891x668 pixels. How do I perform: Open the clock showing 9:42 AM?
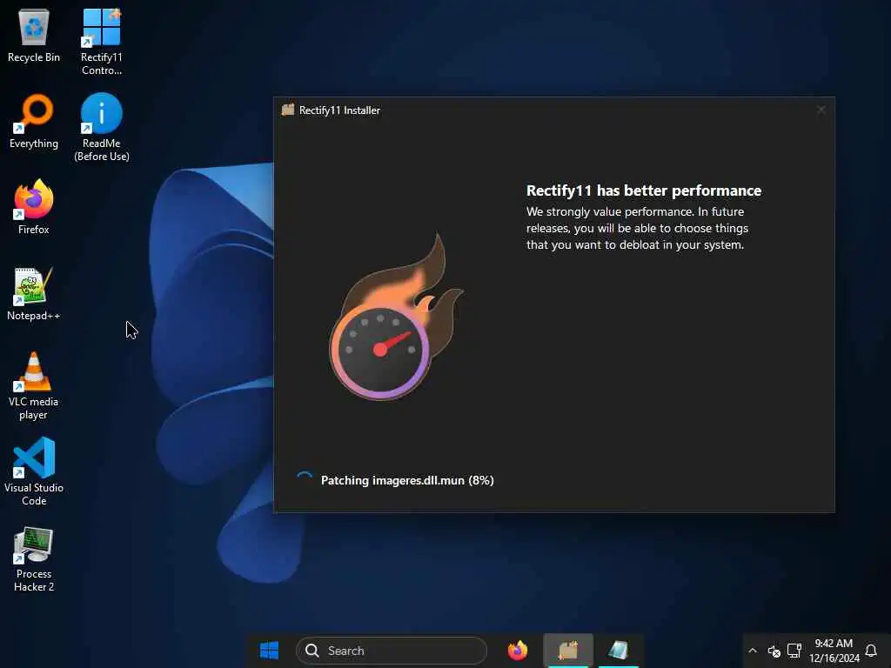click(x=834, y=651)
